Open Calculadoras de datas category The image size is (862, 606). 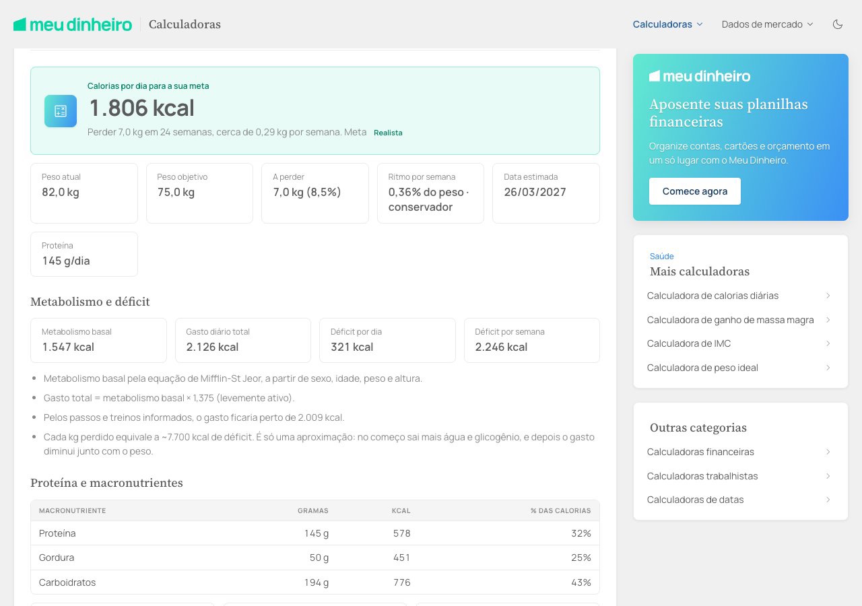[x=695, y=500]
